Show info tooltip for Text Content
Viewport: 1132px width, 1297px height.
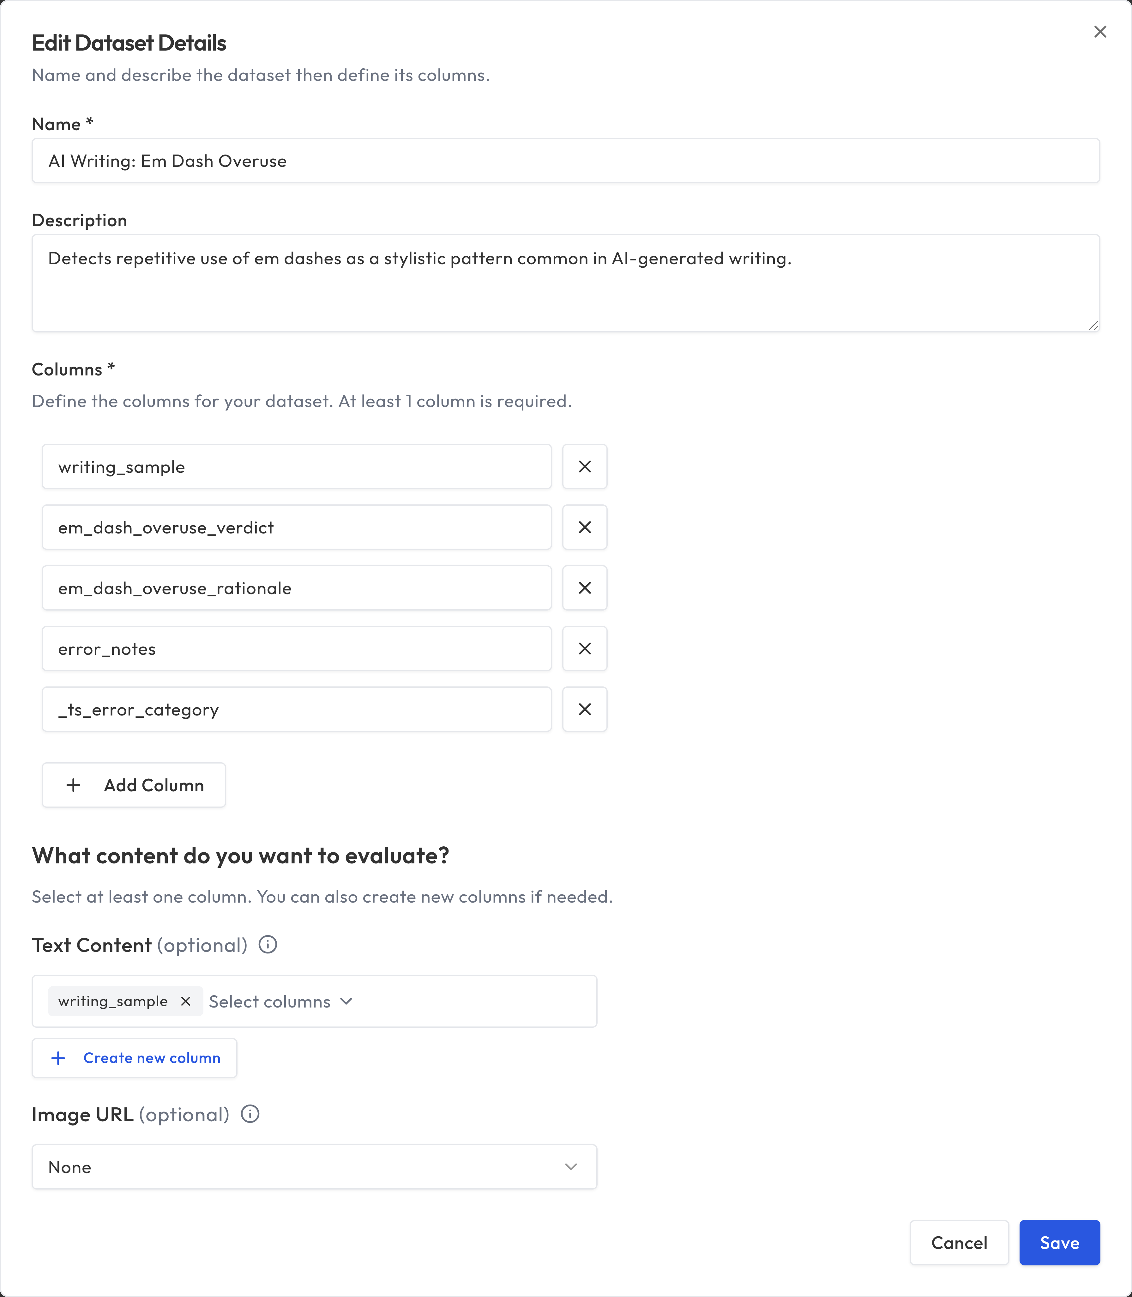click(268, 945)
